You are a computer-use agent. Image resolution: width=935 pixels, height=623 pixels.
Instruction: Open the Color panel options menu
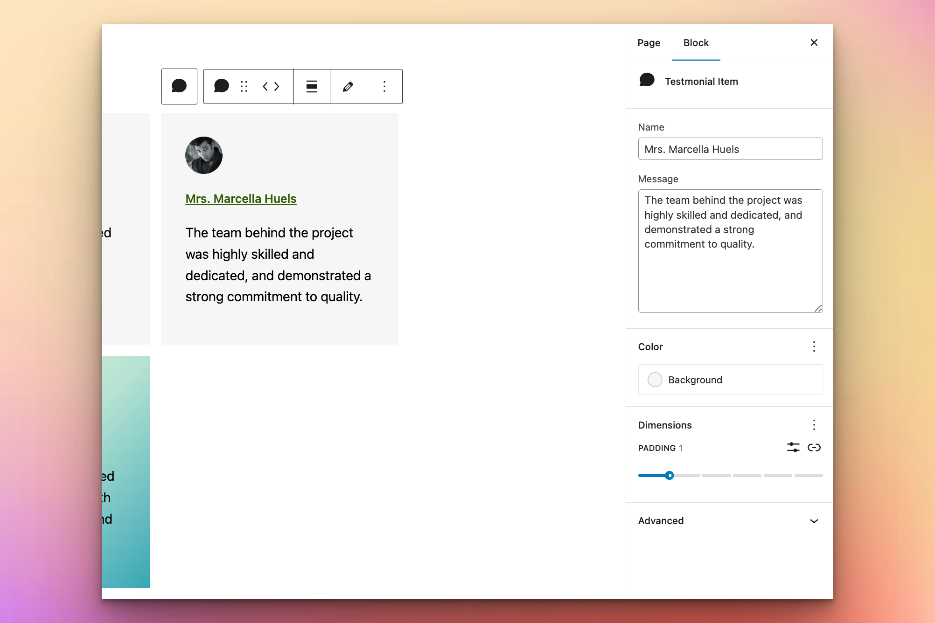point(814,346)
